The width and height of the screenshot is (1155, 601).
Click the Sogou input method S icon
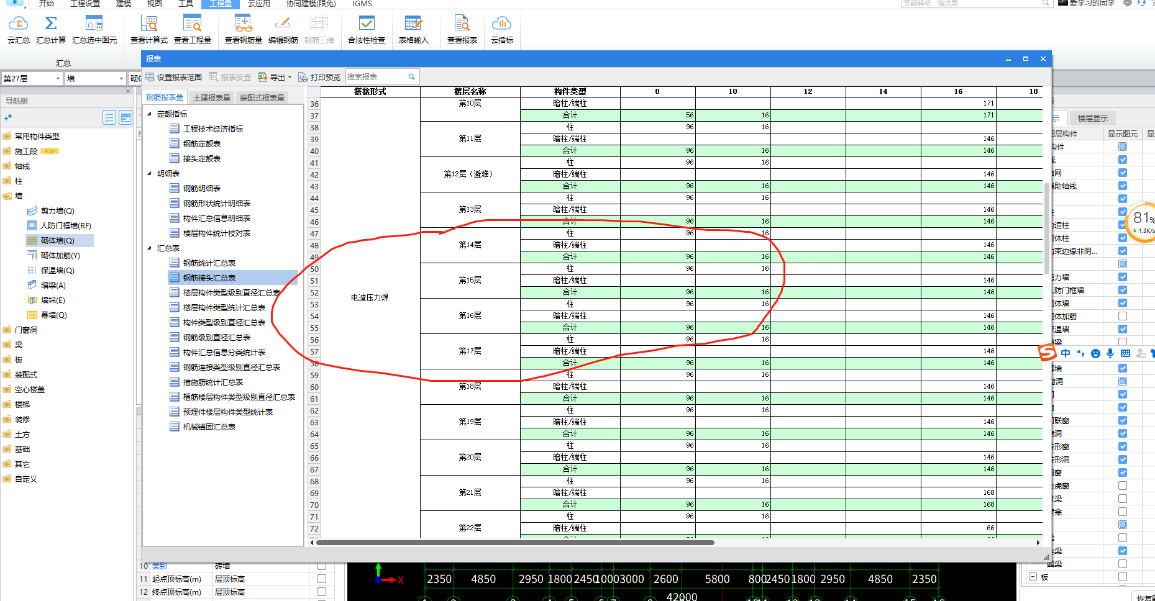(1048, 353)
